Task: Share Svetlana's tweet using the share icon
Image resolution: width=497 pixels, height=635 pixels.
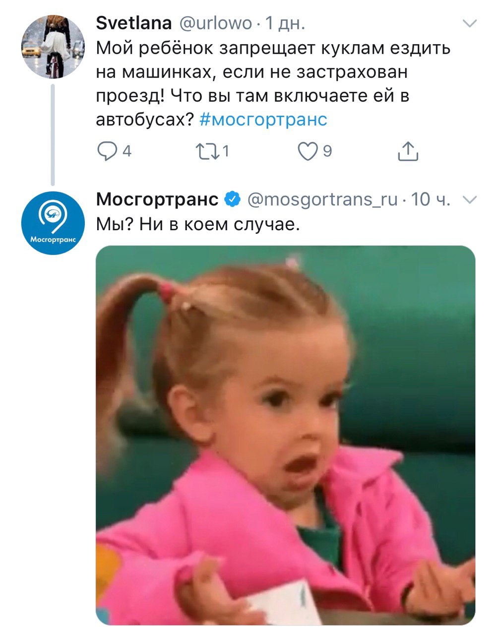Action: 408,151
